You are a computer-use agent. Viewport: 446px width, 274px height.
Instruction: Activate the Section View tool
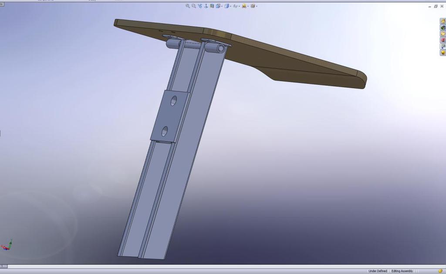coord(212,6)
